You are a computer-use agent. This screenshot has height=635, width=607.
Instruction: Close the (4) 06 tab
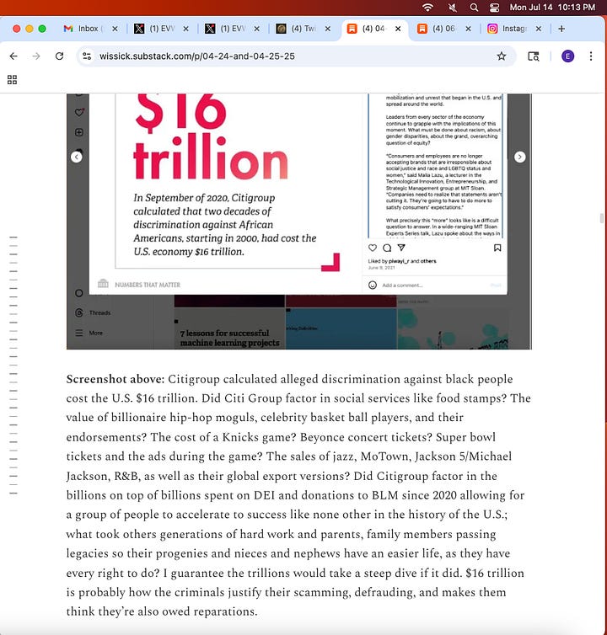coord(469,29)
